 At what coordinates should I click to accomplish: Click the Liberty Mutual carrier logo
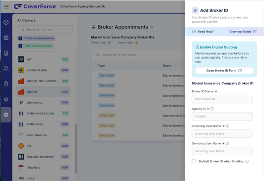[21, 70]
